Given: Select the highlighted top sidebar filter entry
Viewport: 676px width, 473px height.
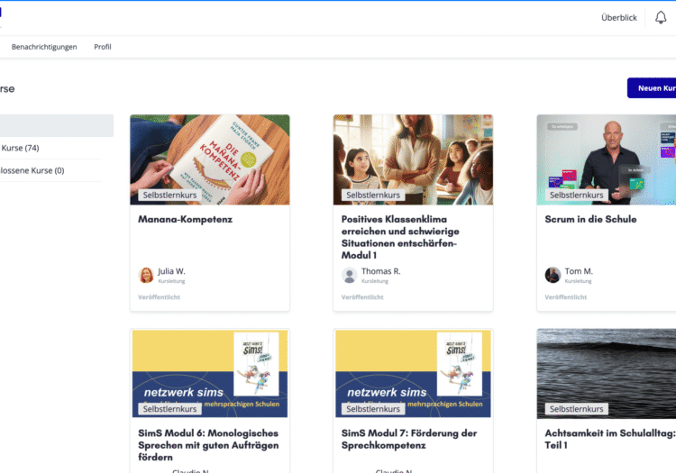Looking at the screenshot, I should tap(57, 125).
